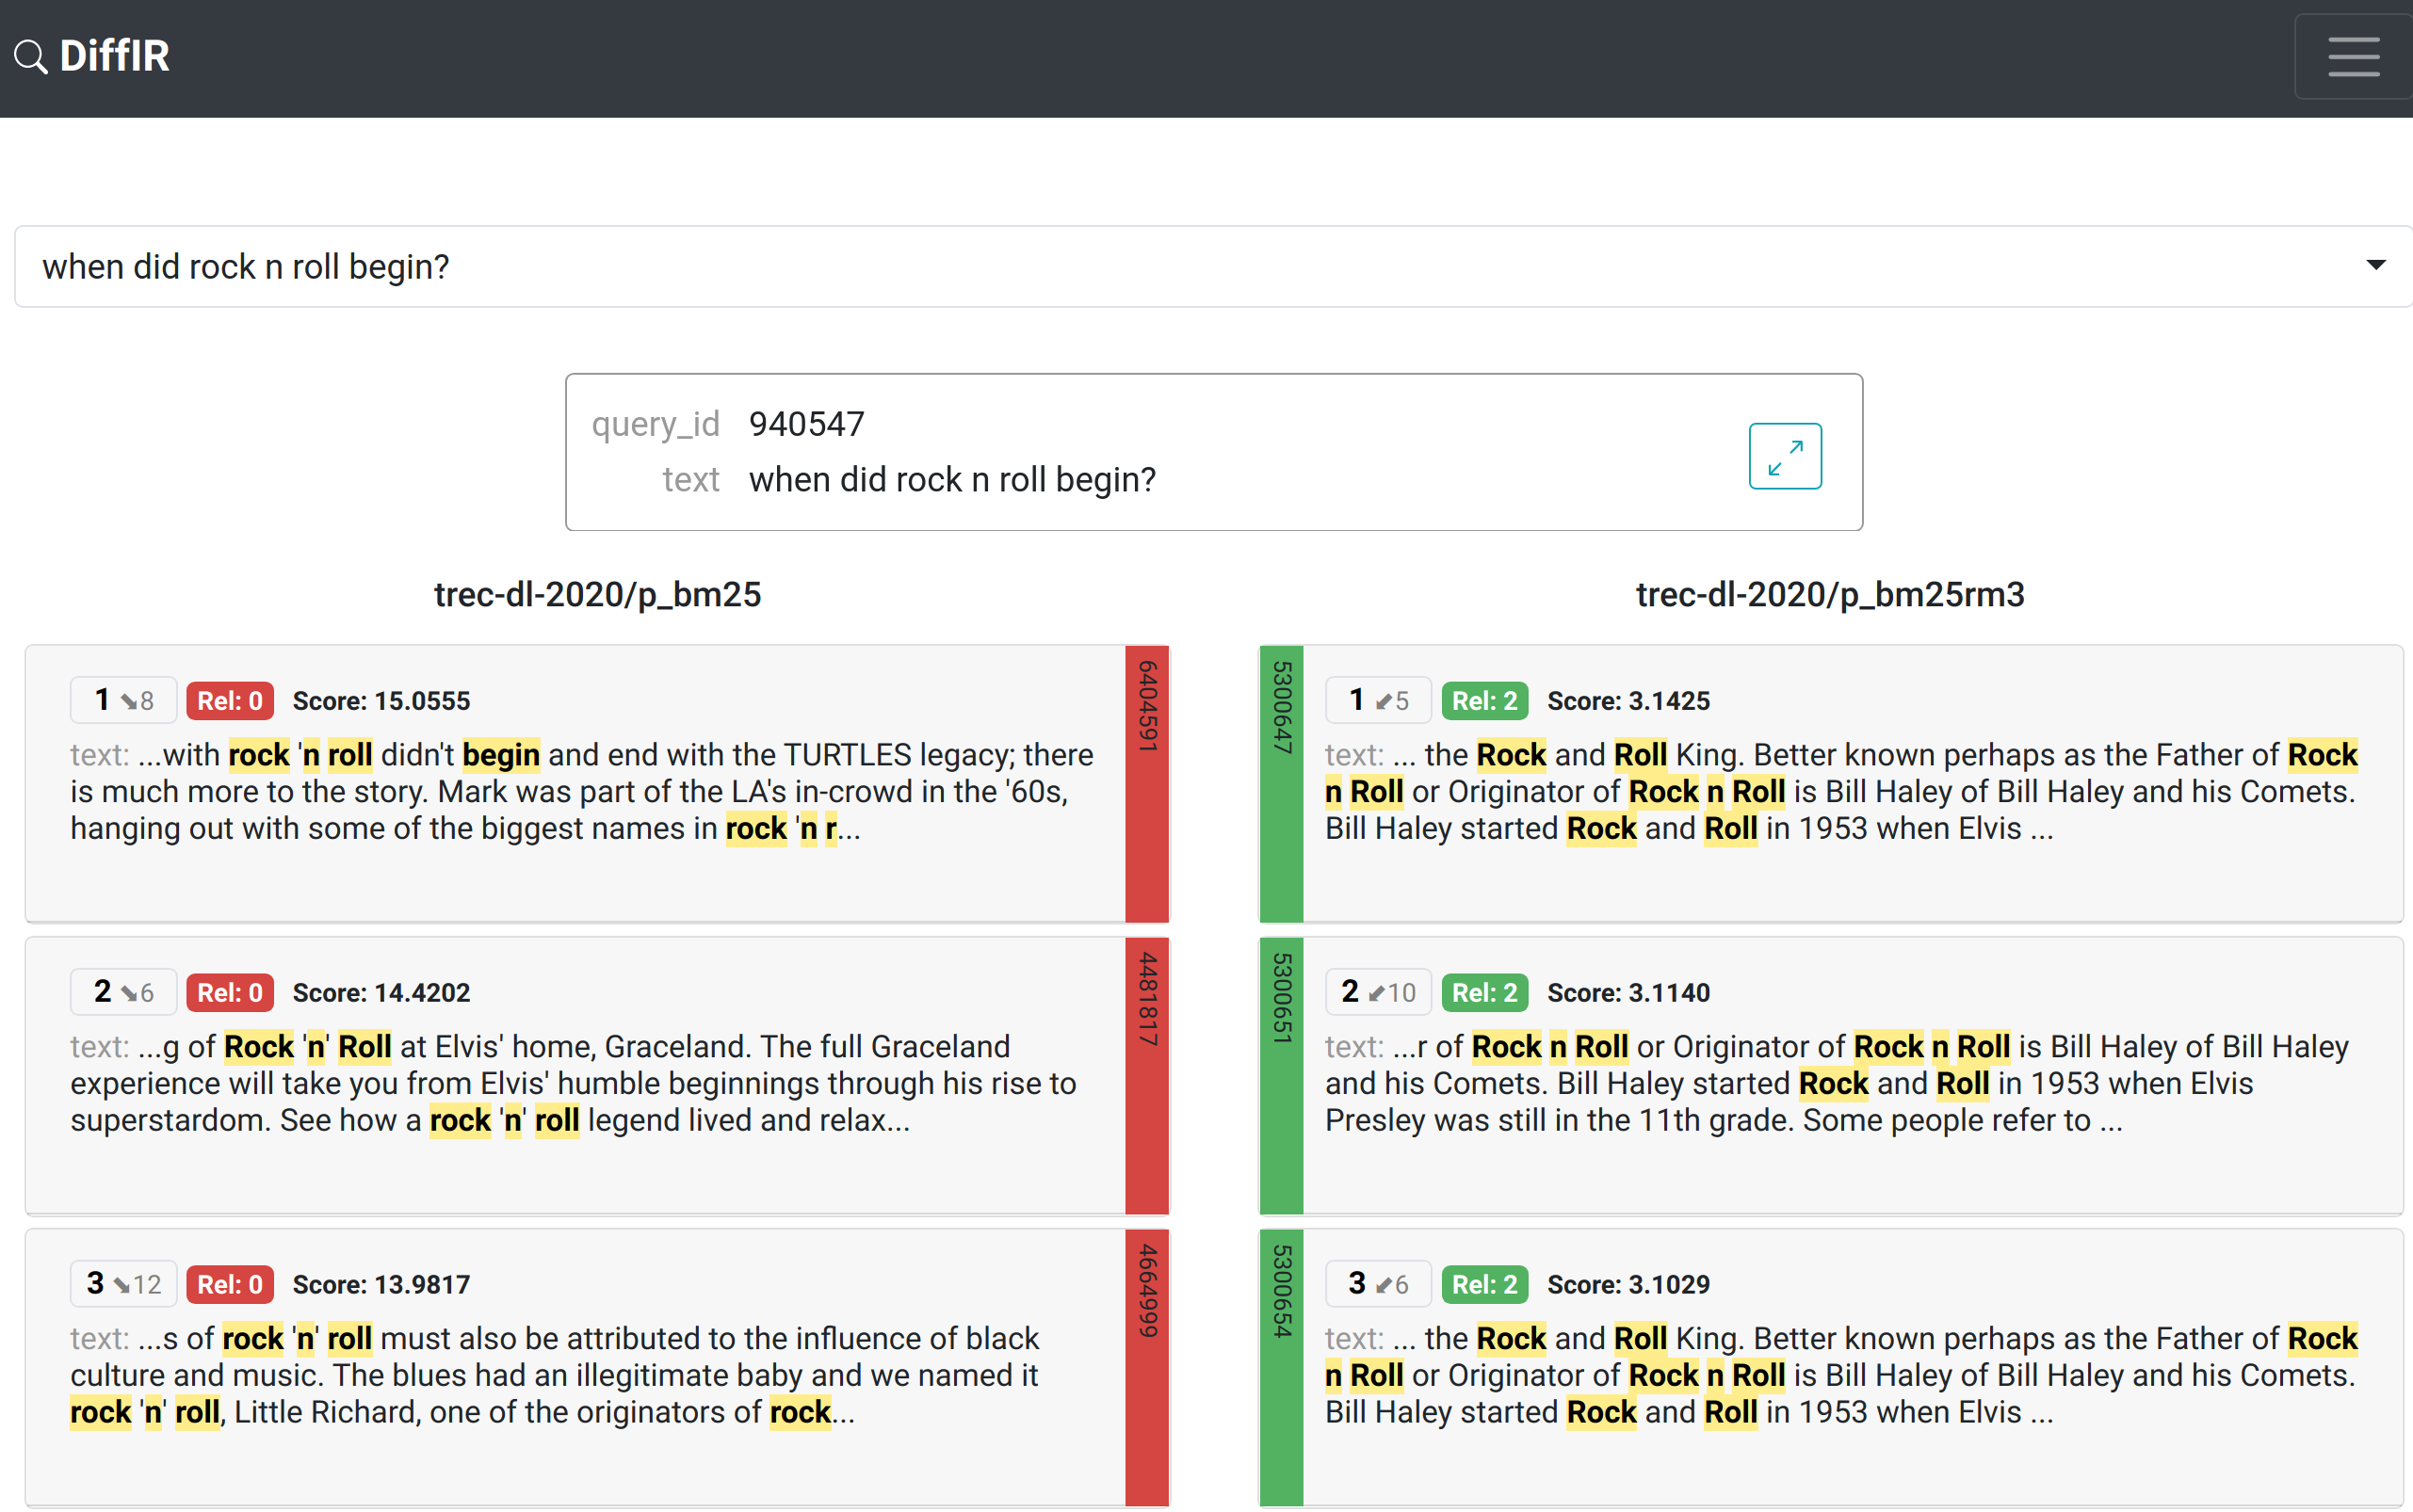Expand the query details with arrows icon
The height and width of the screenshot is (1512, 2413).
point(1784,456)
